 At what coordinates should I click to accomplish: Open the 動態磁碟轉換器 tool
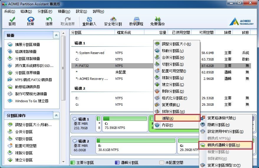tap(24, 87)
